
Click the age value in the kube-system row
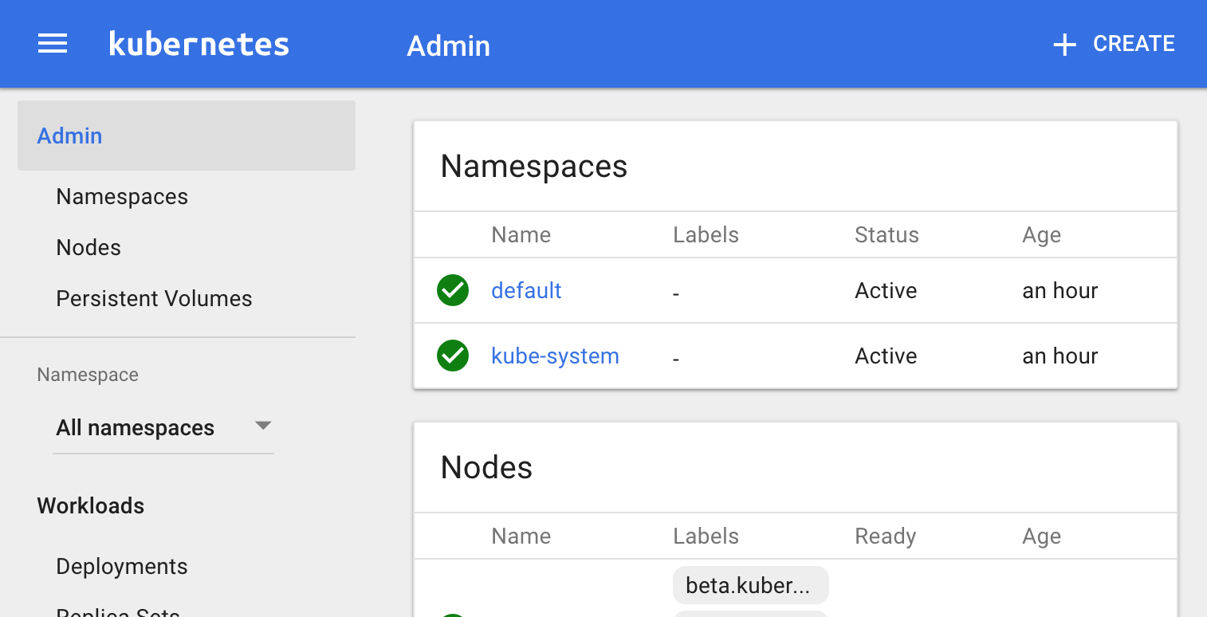[1060, 356]
